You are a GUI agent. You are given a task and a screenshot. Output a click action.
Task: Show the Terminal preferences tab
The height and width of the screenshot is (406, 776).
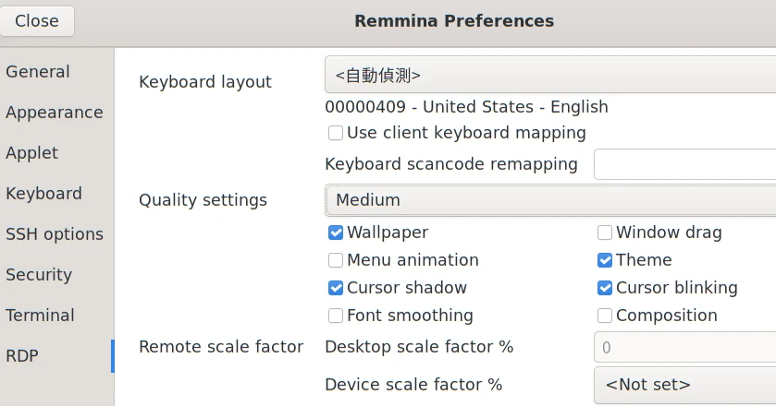[41, 316]
